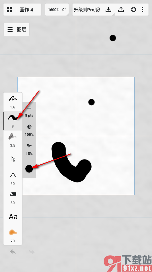The width and height of the screenshot is (152, 272).
Task: Change the 15% smoothing setting
Action: (29, 149)
